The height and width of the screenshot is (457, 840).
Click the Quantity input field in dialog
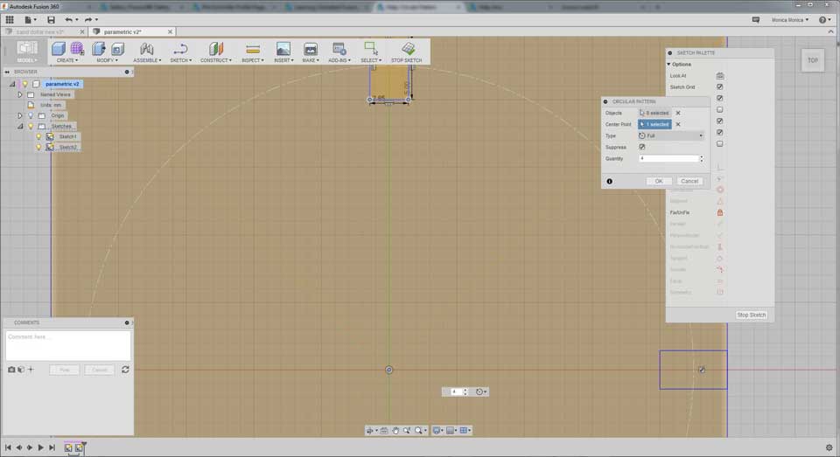tap(668, 159)
